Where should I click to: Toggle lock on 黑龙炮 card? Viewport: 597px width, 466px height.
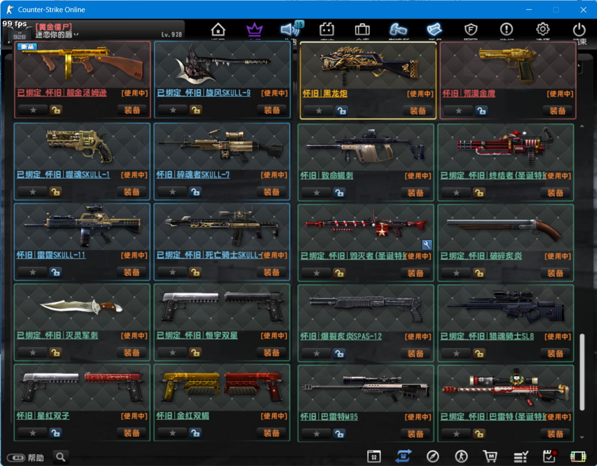[x=342, y=111]
